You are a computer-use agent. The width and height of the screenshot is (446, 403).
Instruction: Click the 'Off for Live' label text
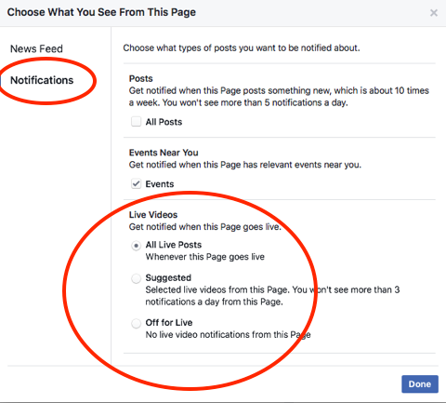169,323
